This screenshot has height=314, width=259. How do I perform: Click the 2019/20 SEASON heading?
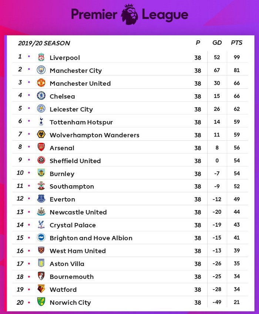[44, 43]
